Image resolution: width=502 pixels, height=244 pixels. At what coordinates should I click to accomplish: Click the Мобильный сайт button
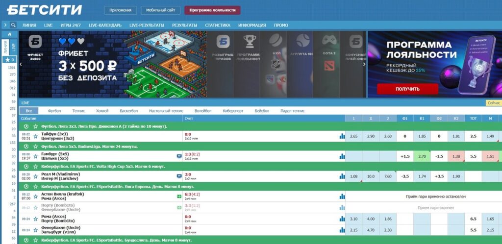(x=160, y=10)
